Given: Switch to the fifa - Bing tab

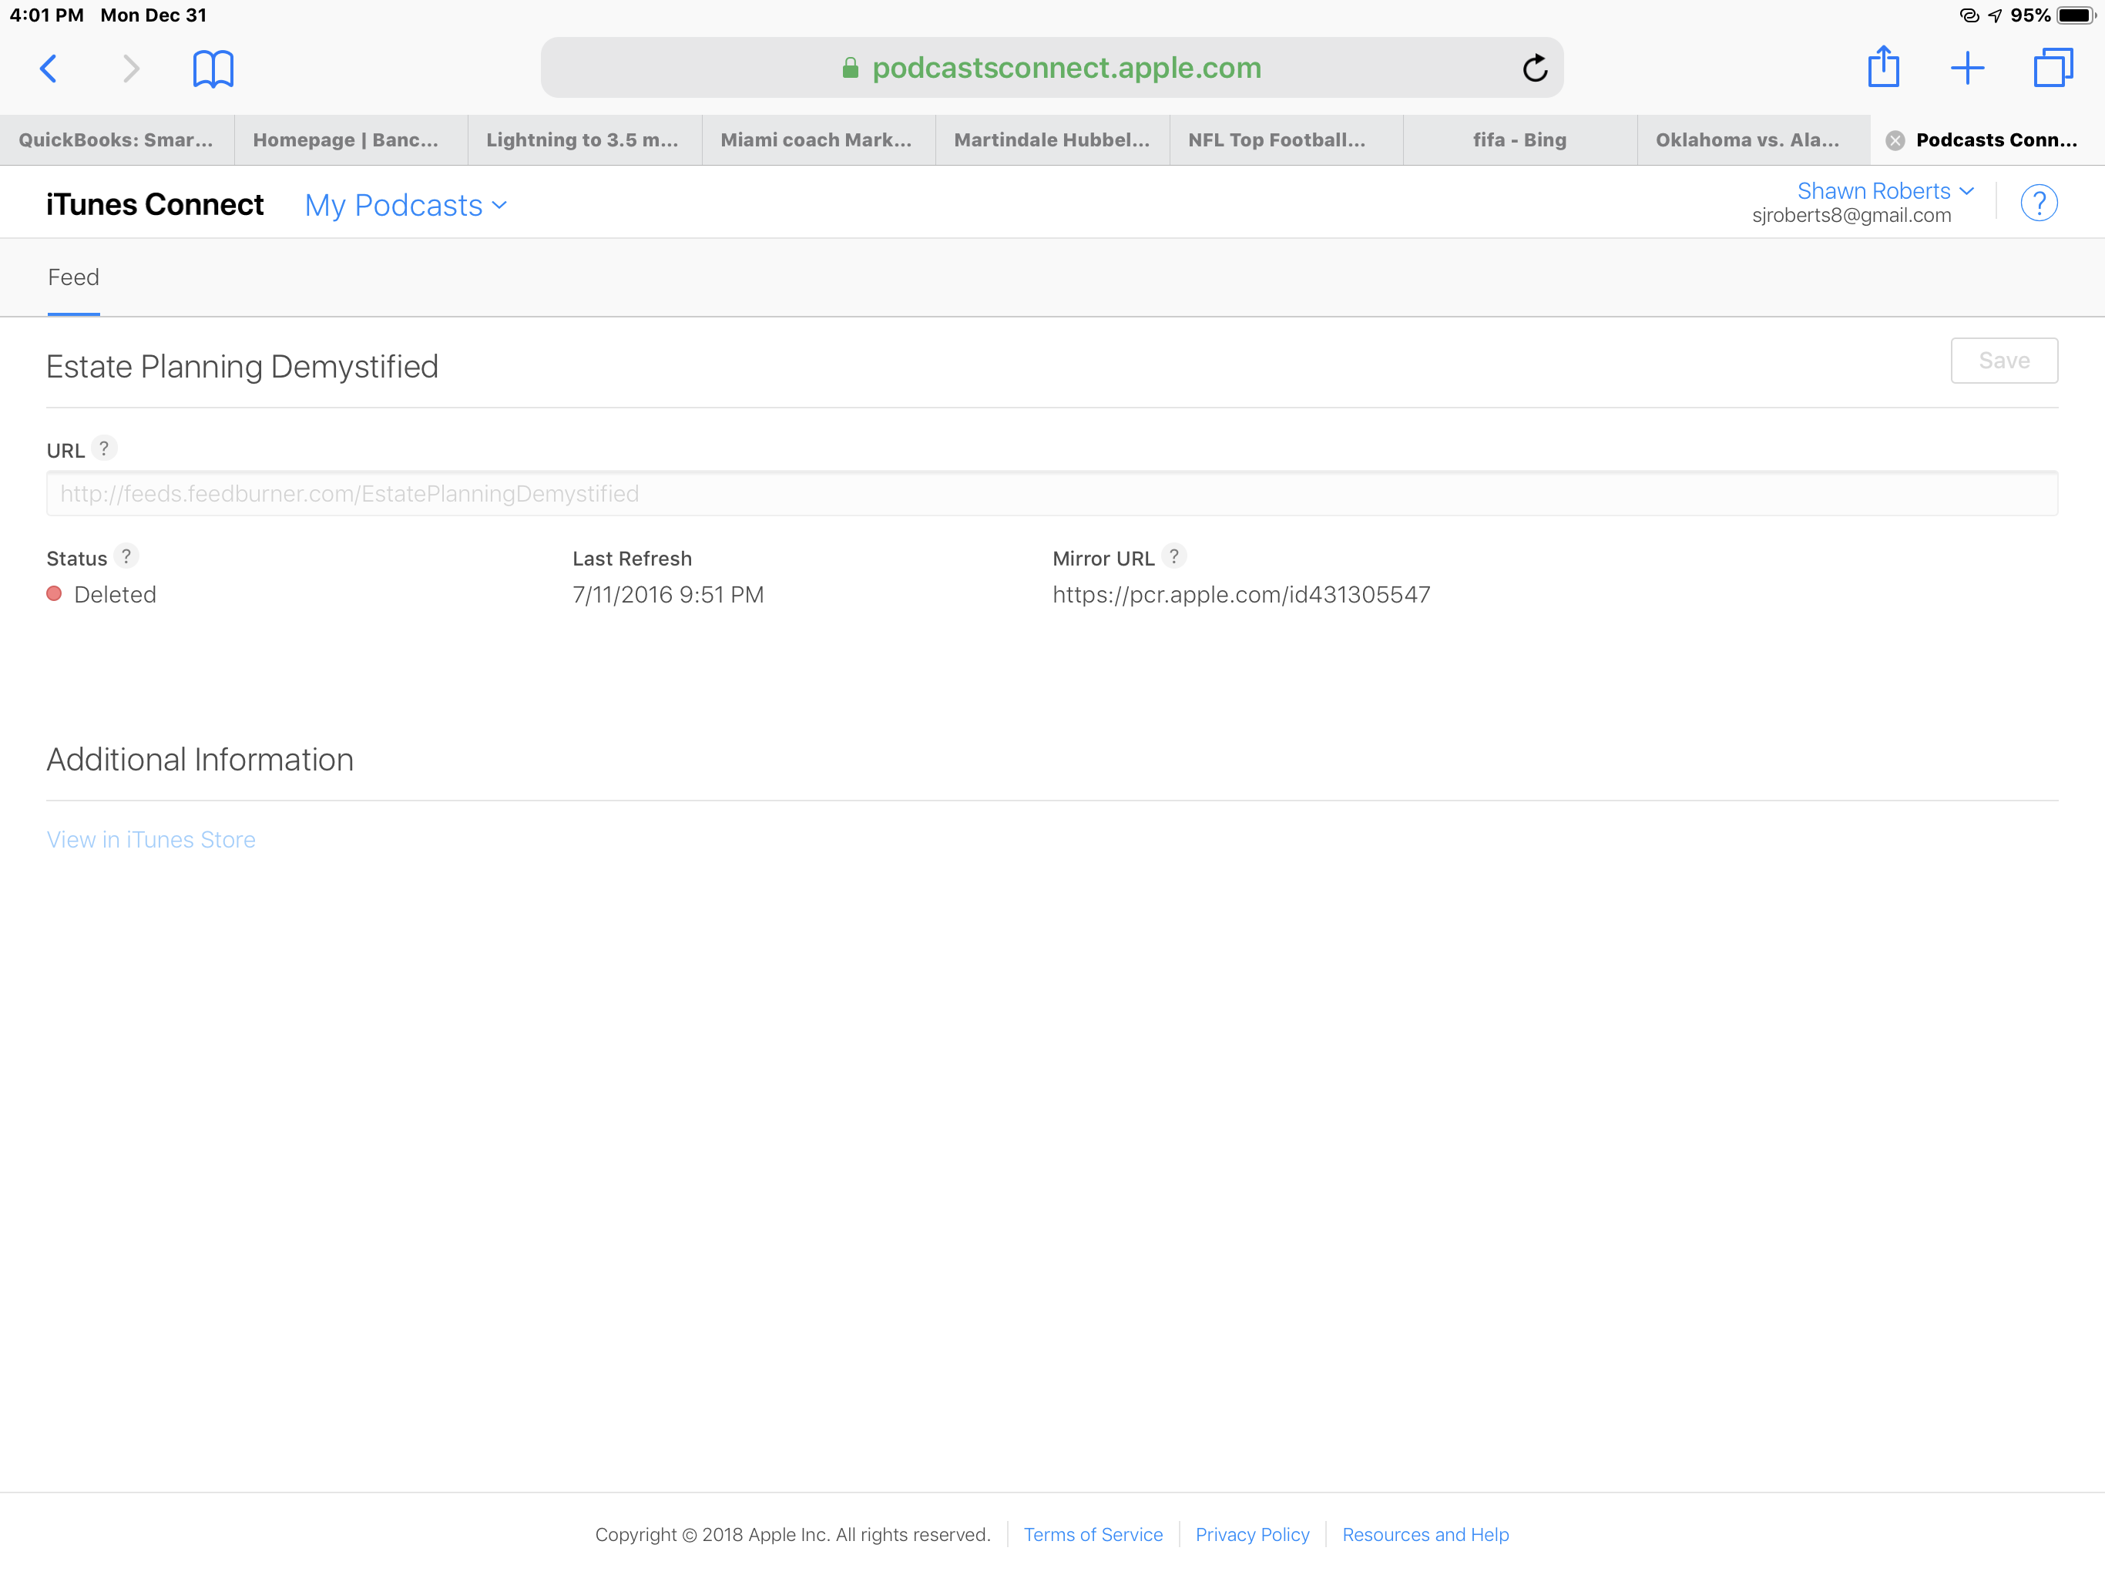Looking at the screenshot, I should (x=1519, y=140).
